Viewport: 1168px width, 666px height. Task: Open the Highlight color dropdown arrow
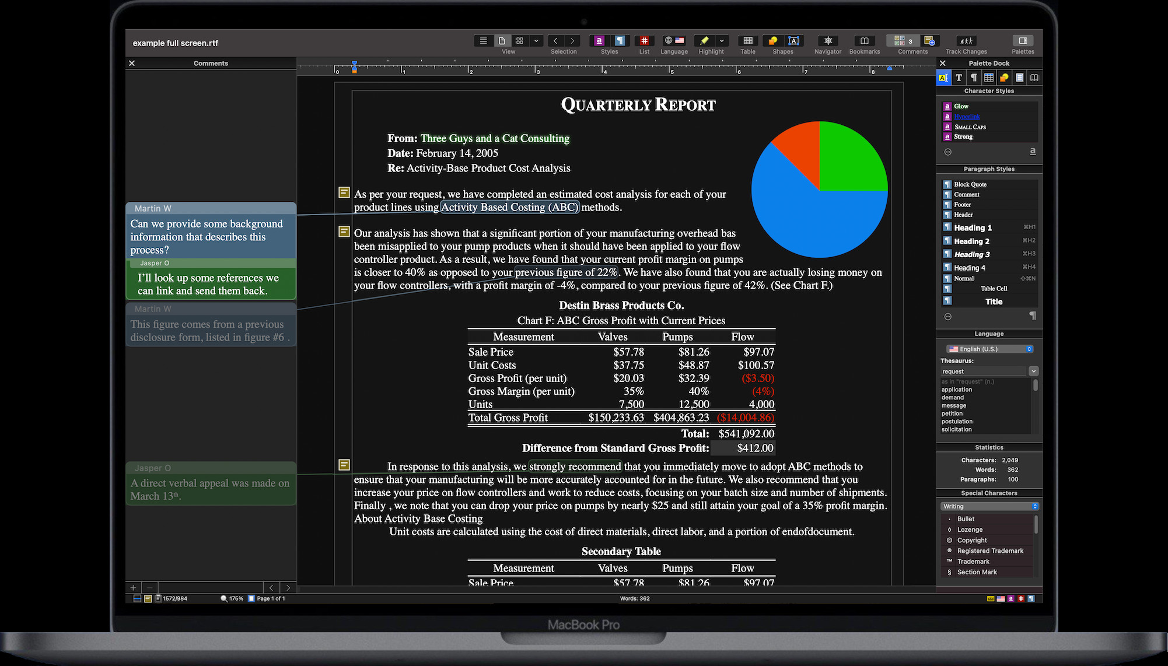(x=722, y=41)
